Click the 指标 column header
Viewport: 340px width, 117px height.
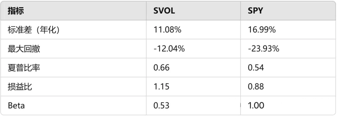[16, 11]
